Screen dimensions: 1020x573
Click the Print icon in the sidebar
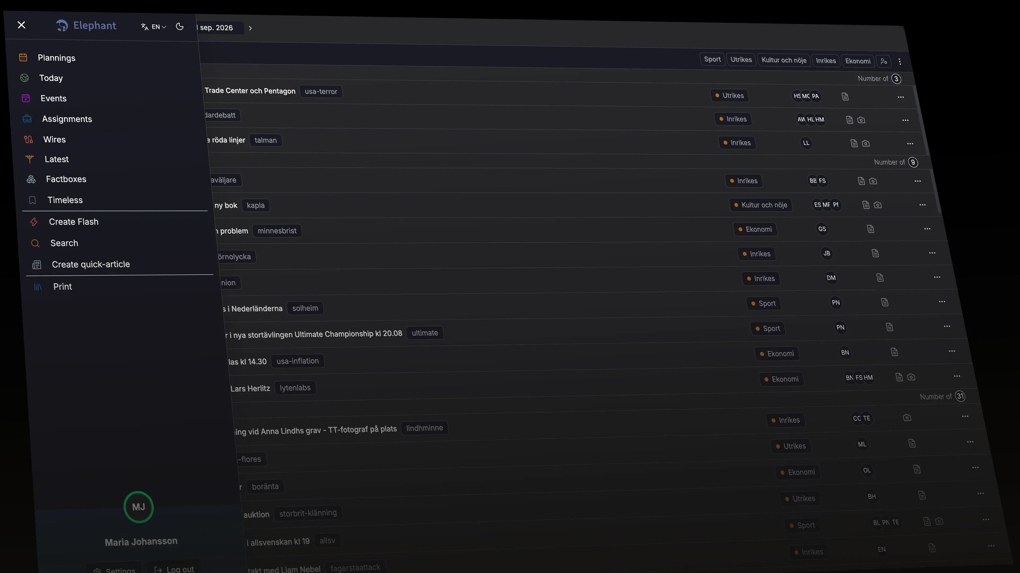(38, 287)
